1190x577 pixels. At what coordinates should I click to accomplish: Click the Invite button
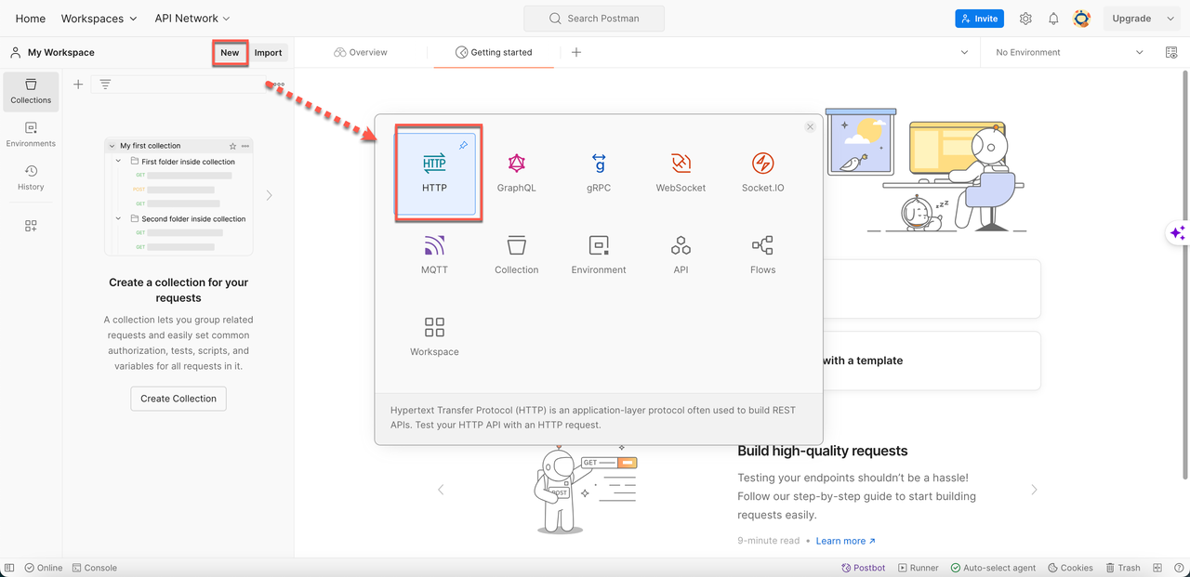coord(979,19)
